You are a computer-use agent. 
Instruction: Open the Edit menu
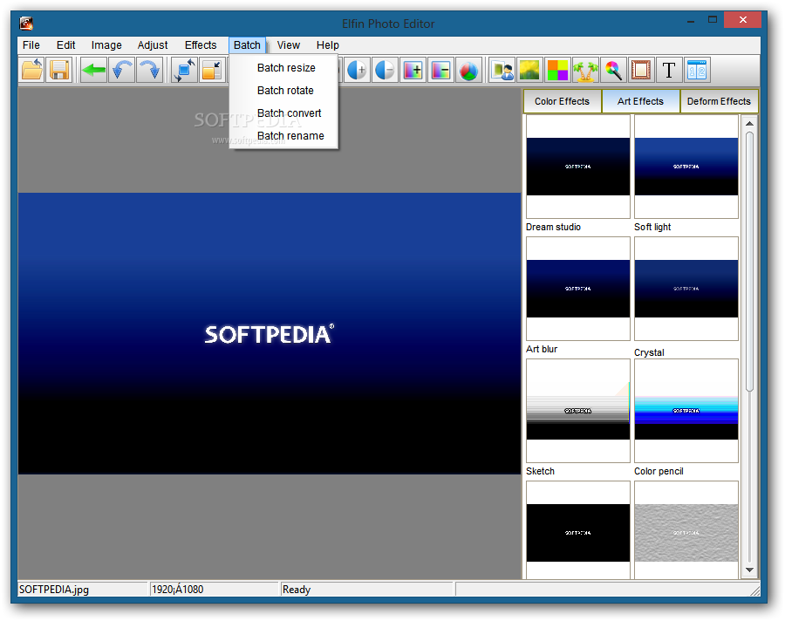[65, 45]
